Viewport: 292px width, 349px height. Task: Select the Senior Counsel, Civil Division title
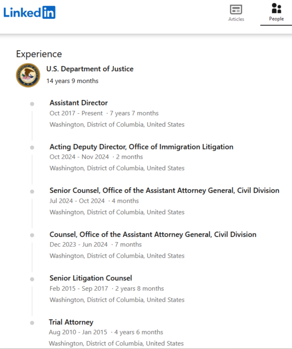tap(164, 191)
